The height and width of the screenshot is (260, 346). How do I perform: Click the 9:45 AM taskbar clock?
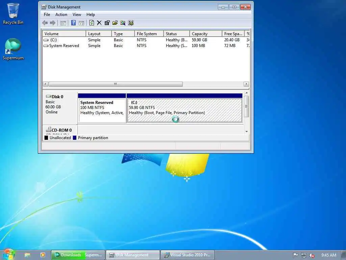328,255
